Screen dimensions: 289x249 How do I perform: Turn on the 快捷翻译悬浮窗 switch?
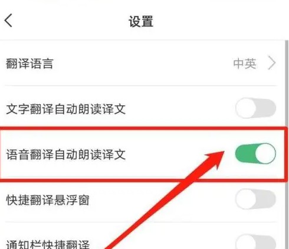tap(255, 199)
